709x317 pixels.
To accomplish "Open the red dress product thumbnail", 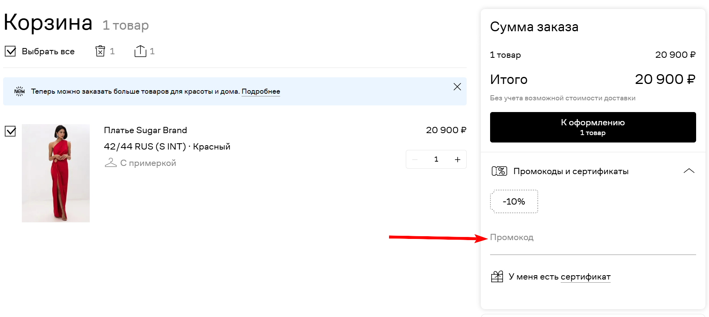I will [56, 173].
